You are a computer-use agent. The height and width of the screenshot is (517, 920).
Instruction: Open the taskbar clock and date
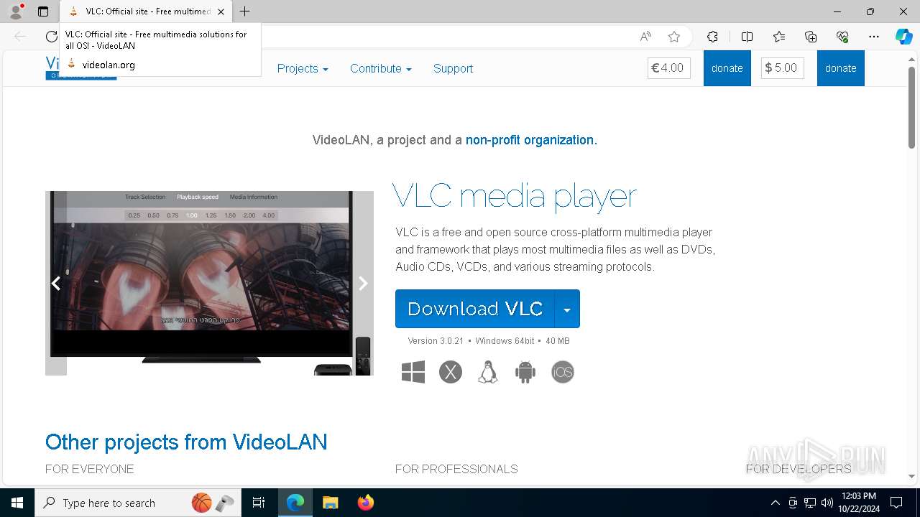coord(858,503)
